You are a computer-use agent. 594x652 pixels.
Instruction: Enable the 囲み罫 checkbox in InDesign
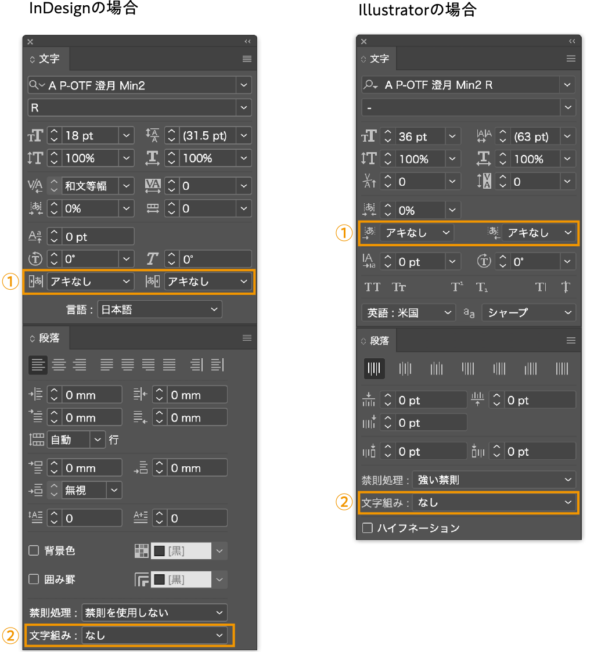pos(34,579)
